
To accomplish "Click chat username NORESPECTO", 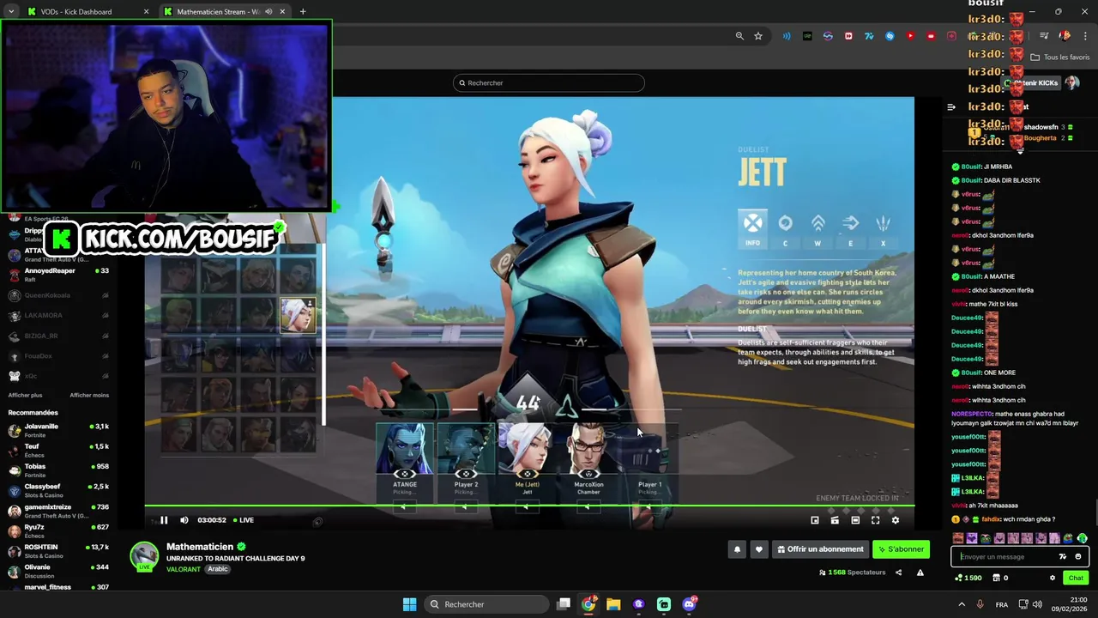I will tap(971, 414).
